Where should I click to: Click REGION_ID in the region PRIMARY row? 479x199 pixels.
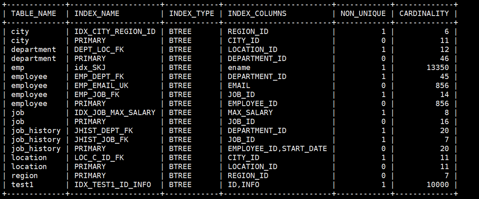click(x=248, y=176)
